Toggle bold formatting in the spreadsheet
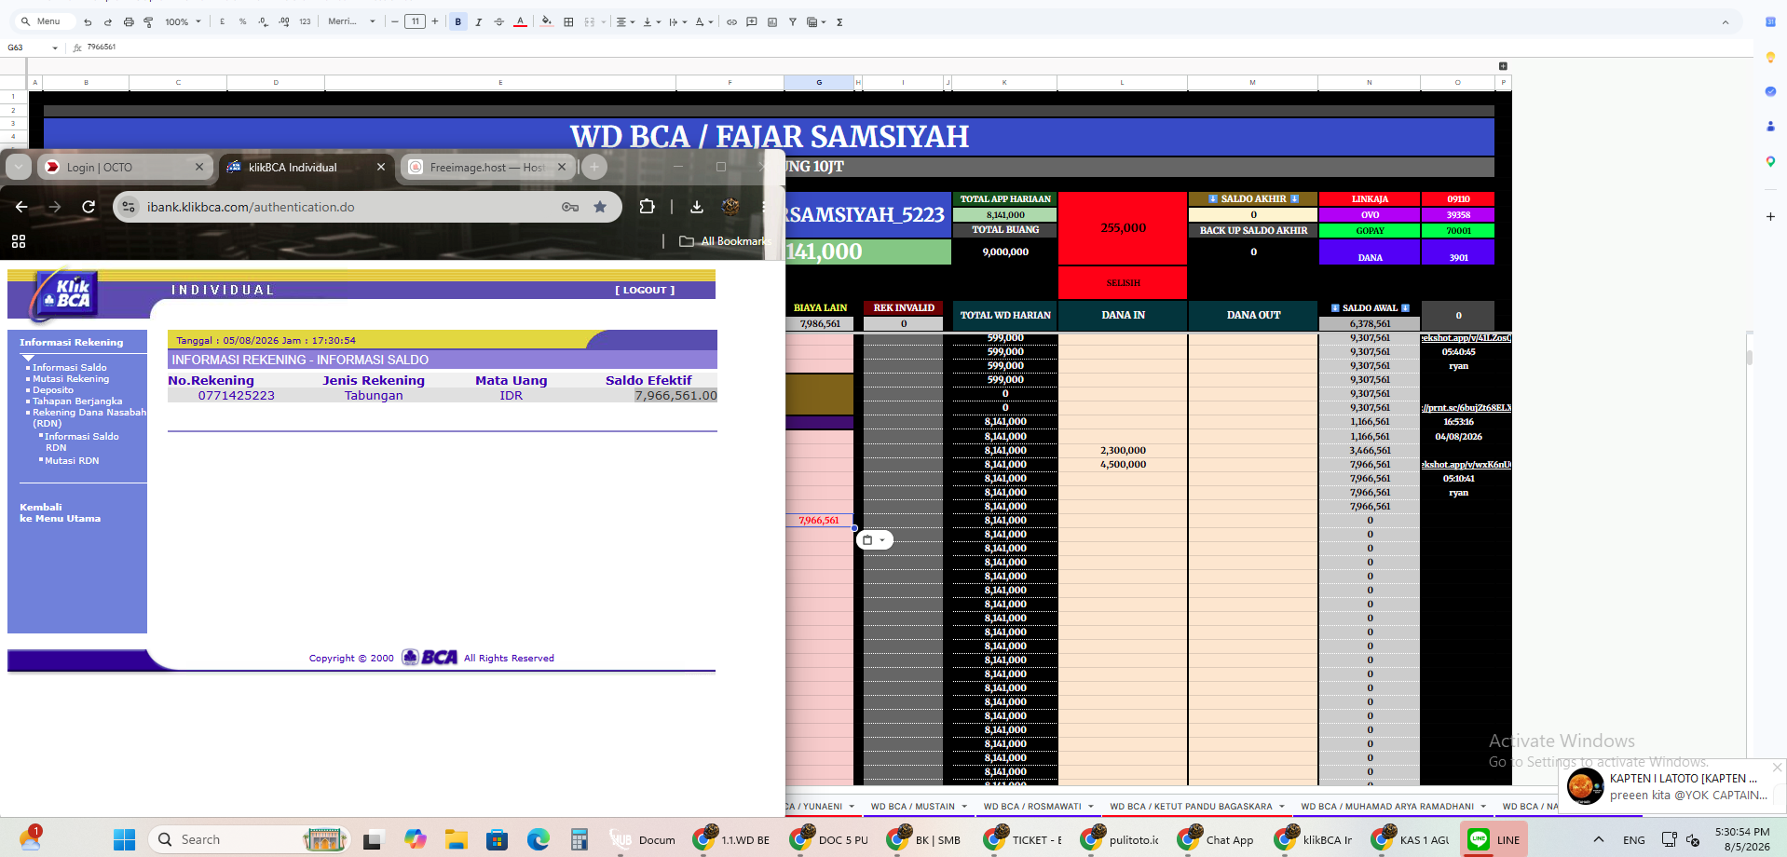This screenshot has width=1787, height=857. click(x=458, y=21)
